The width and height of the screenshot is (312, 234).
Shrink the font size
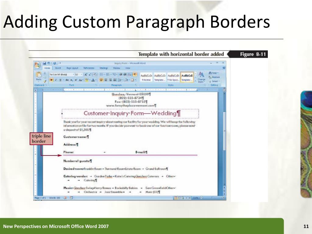tap(90, 74)
